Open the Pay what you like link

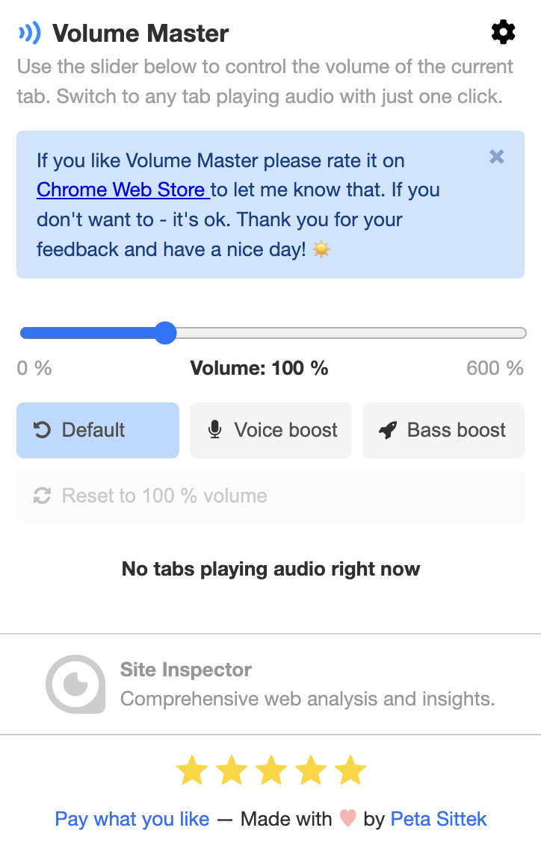click(x=132, y=819)
